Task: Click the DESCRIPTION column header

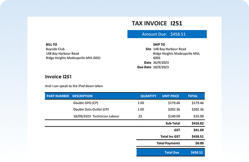Action: pos(82,96)
